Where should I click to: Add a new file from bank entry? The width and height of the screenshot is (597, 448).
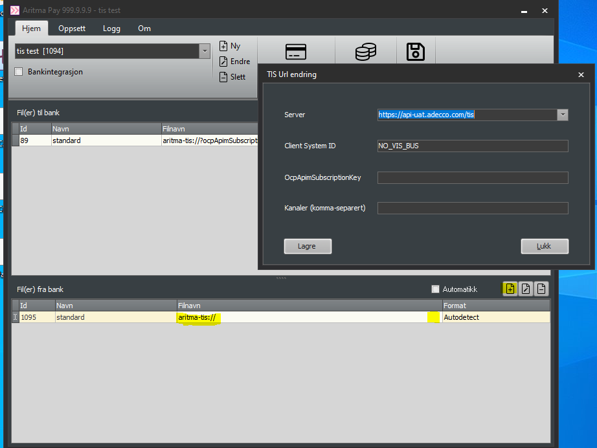[510, 289]
